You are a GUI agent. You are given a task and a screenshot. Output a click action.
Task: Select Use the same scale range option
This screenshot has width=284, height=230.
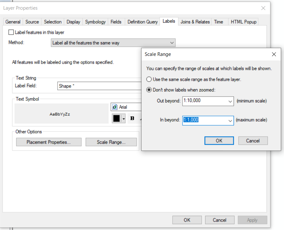[x=149, y=79]
